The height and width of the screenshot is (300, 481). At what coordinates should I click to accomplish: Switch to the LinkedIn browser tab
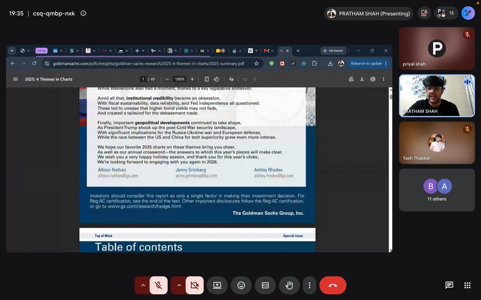[x=58, y=51]
